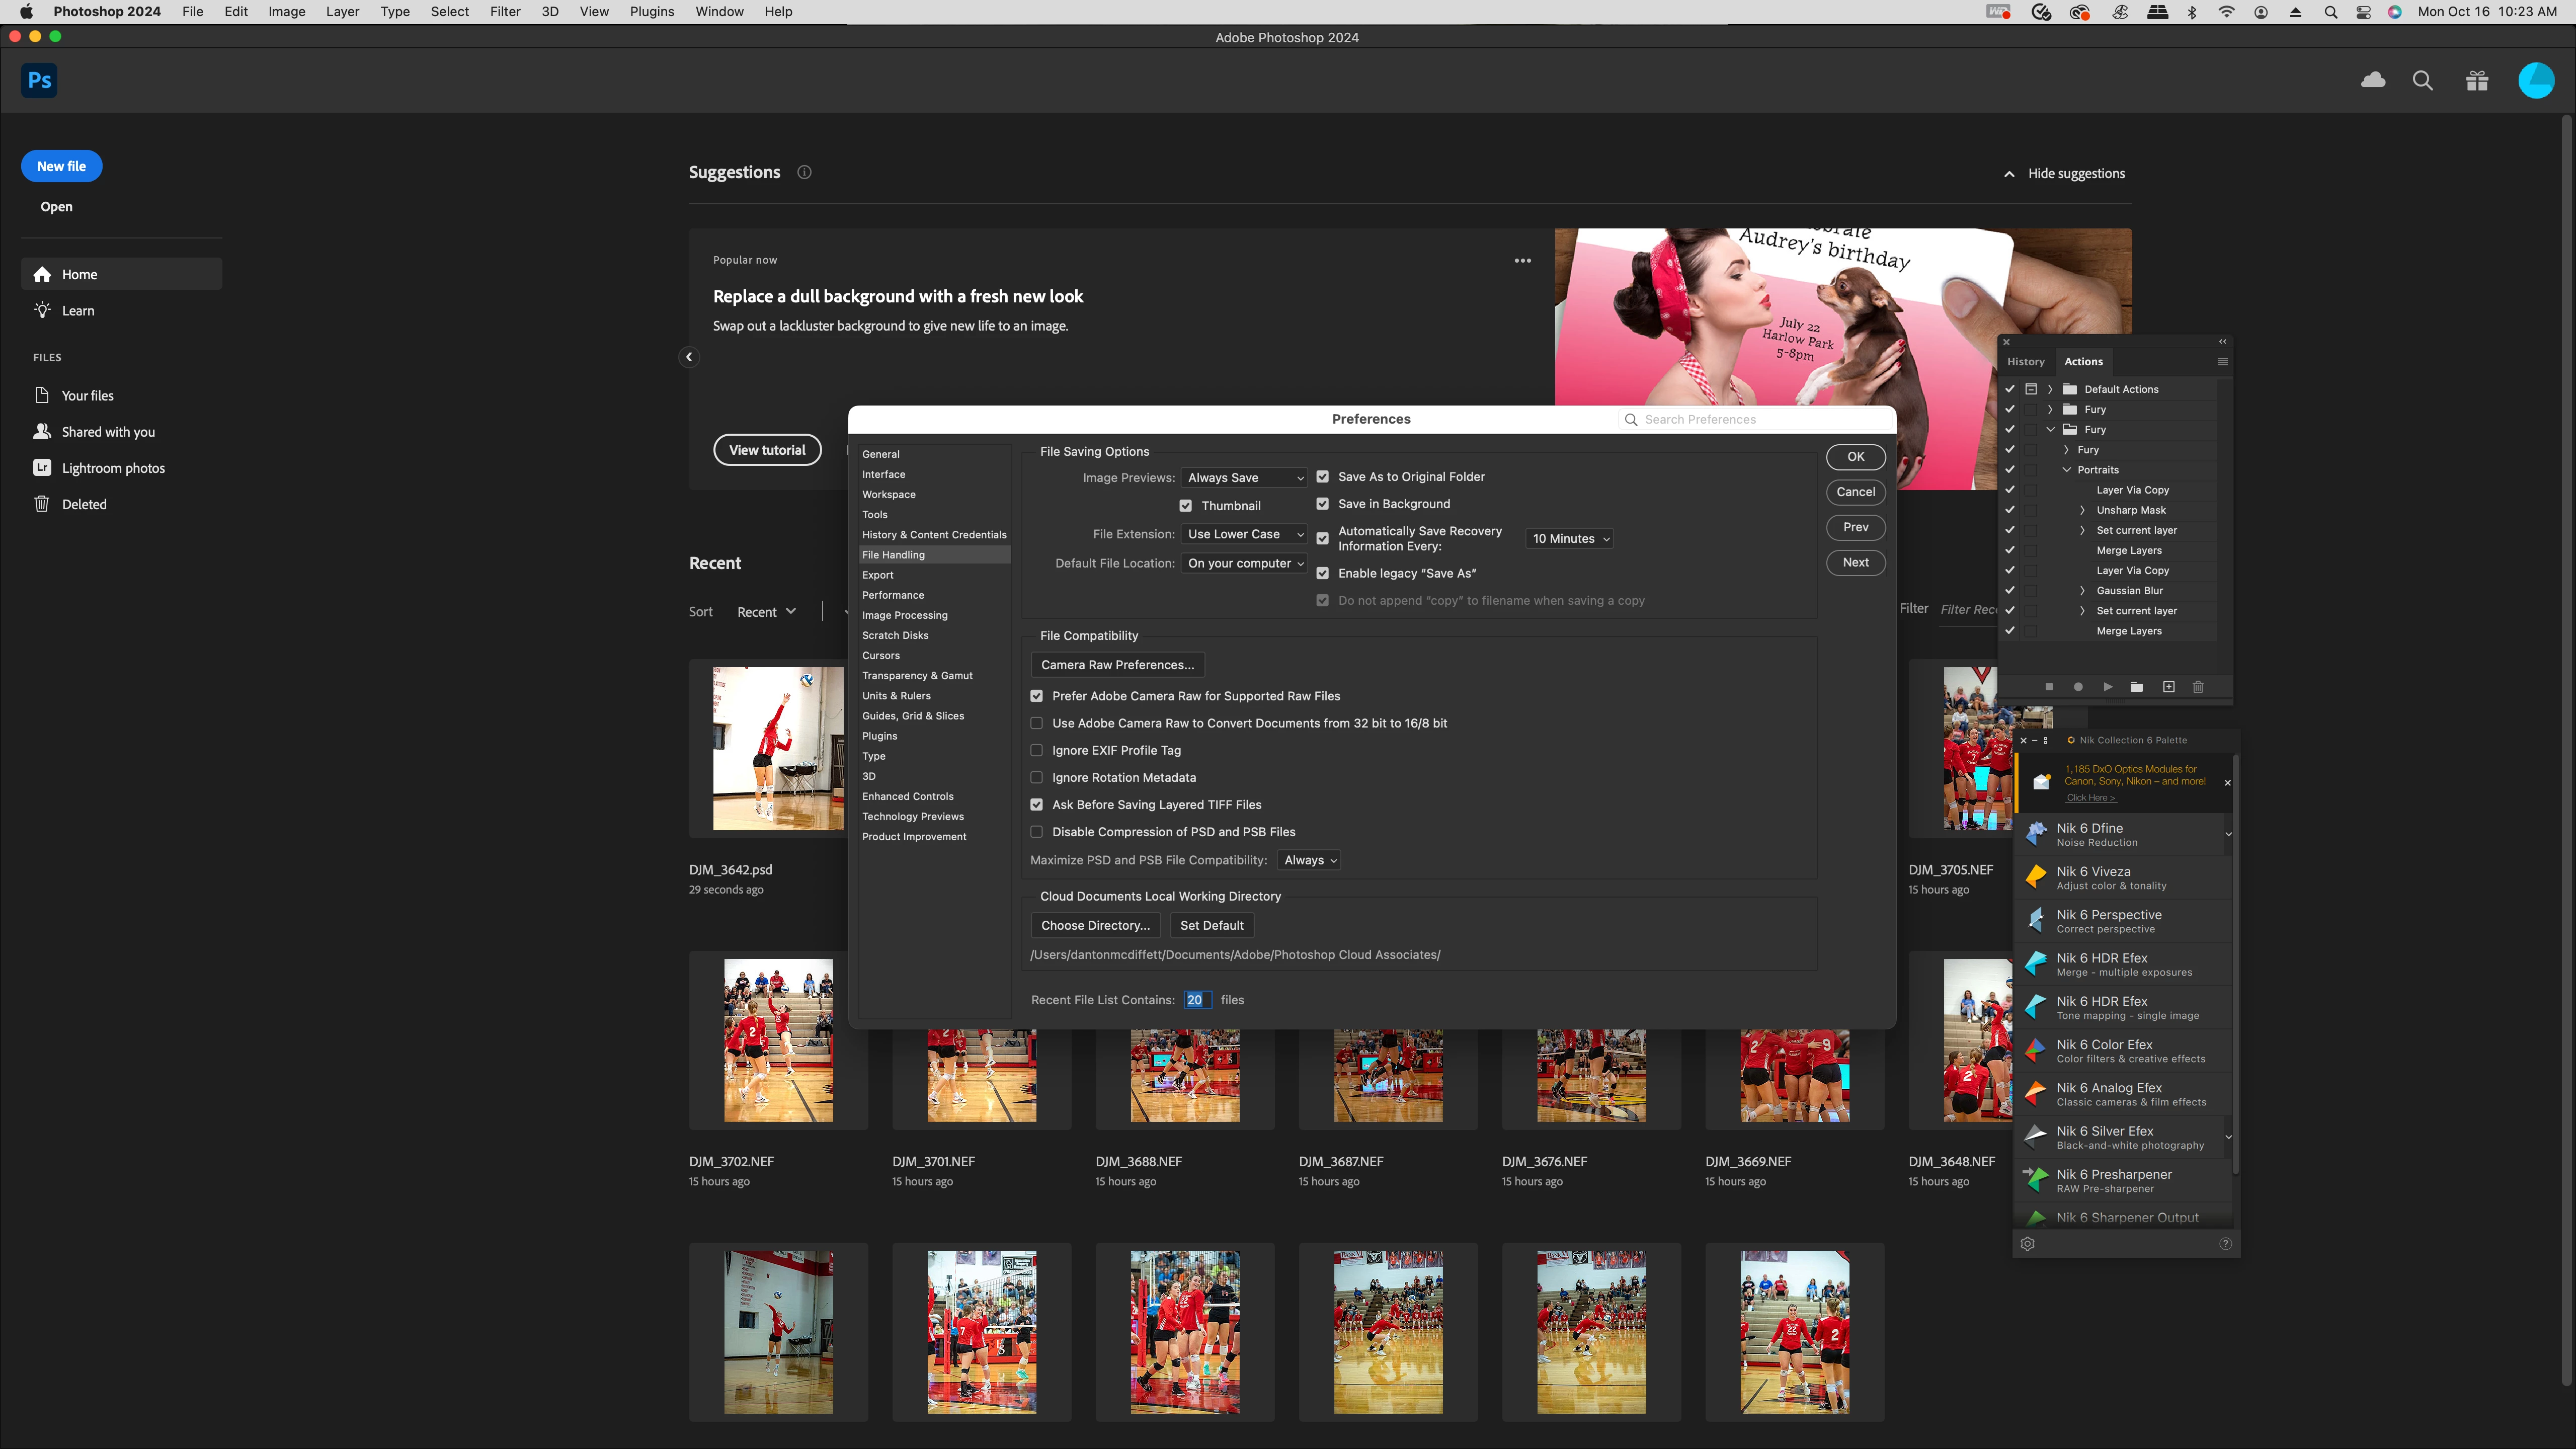This screenshot has height=1449, width=2576.
Task: Click the trash icon in Actions panel
Action: click(2197, 687)
